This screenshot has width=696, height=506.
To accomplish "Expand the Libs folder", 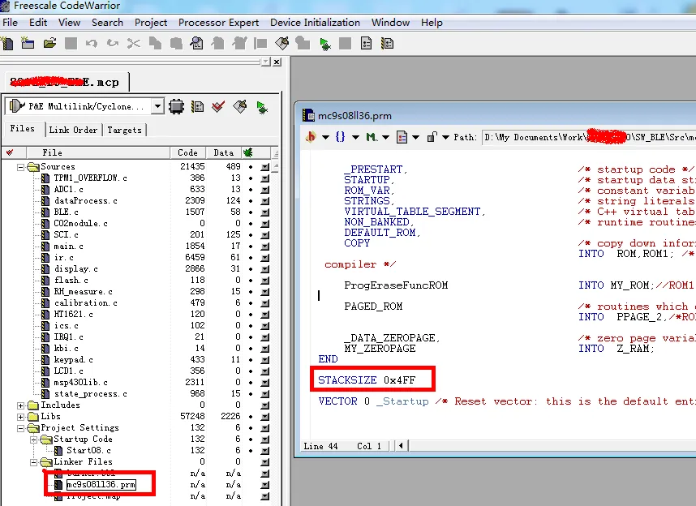I will 20,417.
